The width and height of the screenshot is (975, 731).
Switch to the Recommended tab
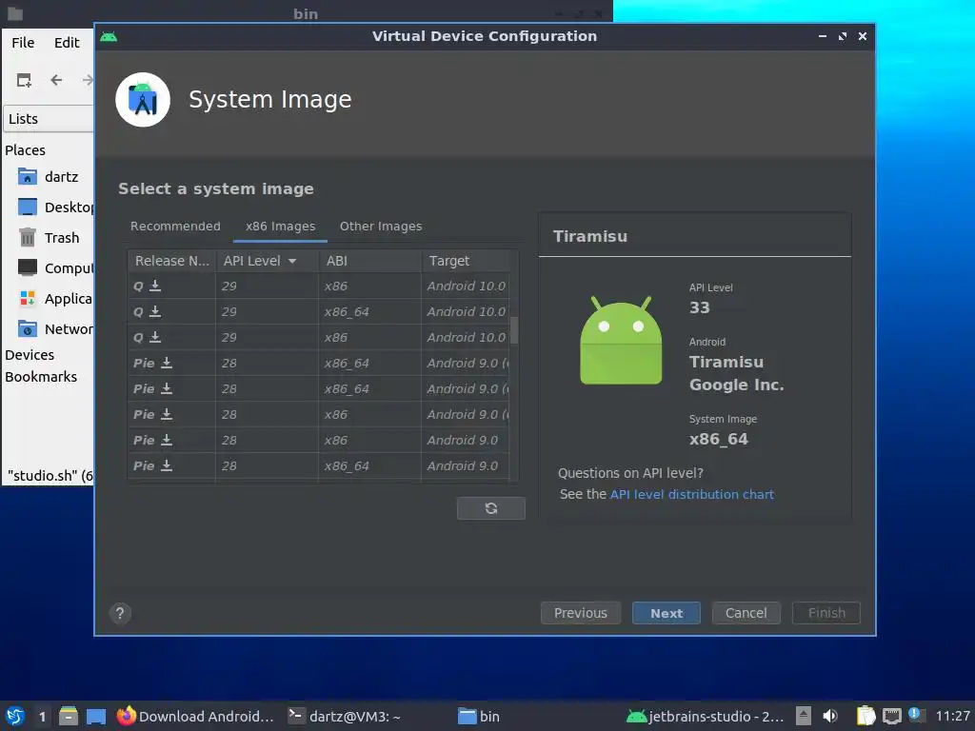click(x=175, y=227)
